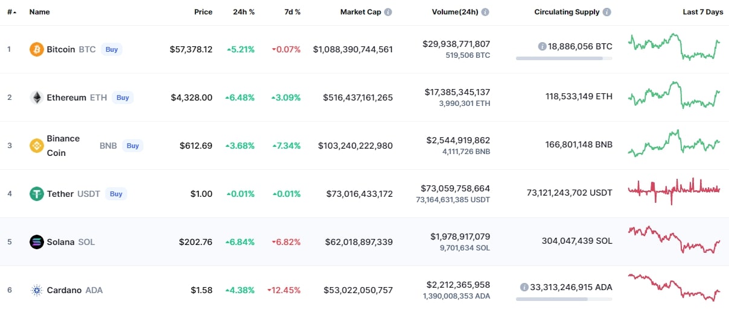Open the Cardano name link
729x310 pixels.
pos(64,290)
